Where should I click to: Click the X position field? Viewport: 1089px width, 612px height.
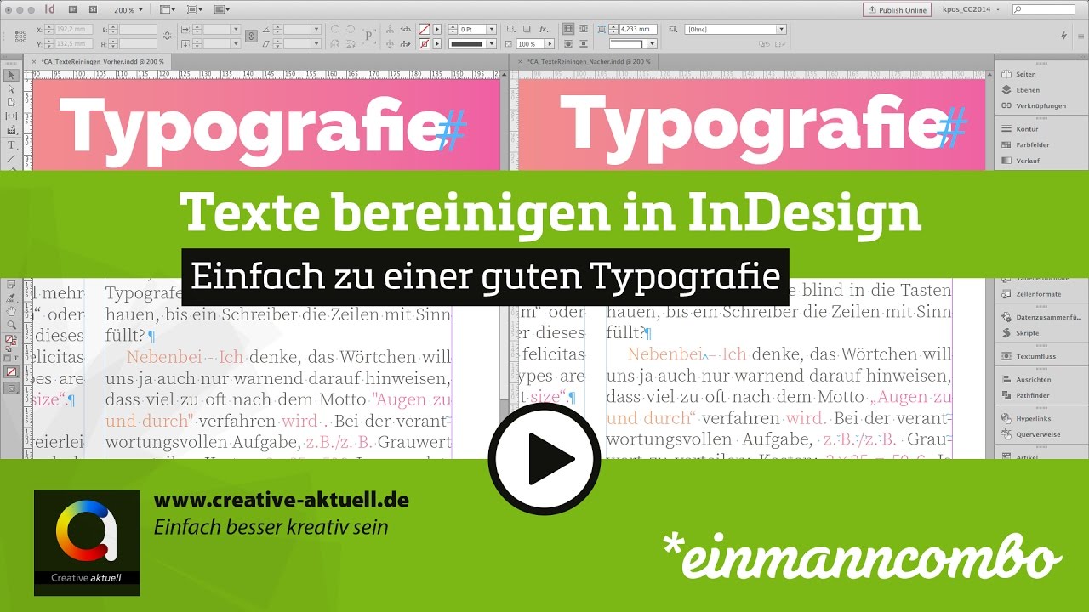point(74,29)
